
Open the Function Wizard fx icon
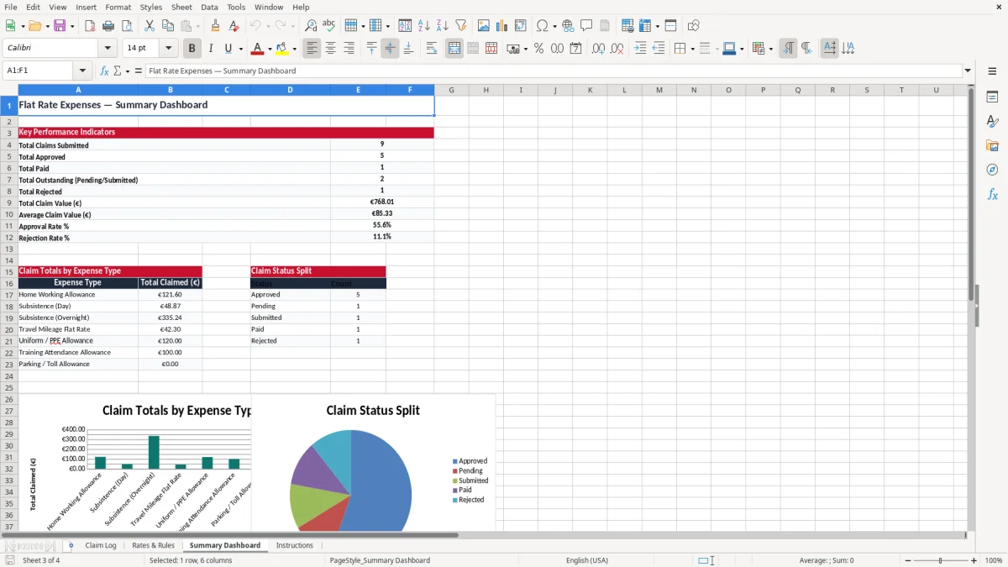coord(105,71)
